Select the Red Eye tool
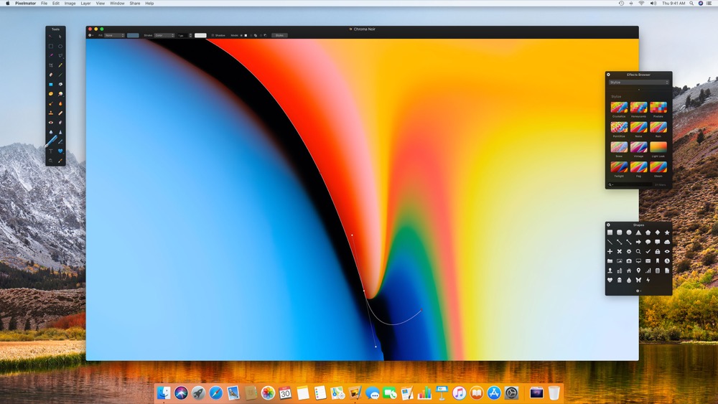Screen dimensions: 718x404 click(51, 123)
